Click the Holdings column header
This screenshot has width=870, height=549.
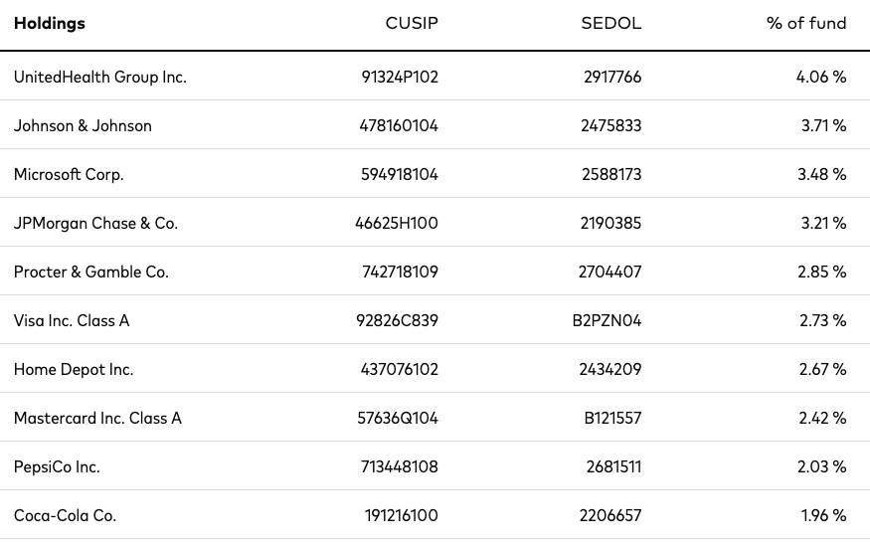(50, 24)
